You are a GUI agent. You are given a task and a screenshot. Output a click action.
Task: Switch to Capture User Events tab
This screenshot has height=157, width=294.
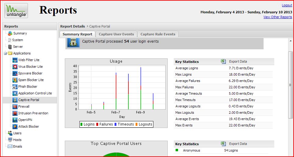click(x=116, y=34)
